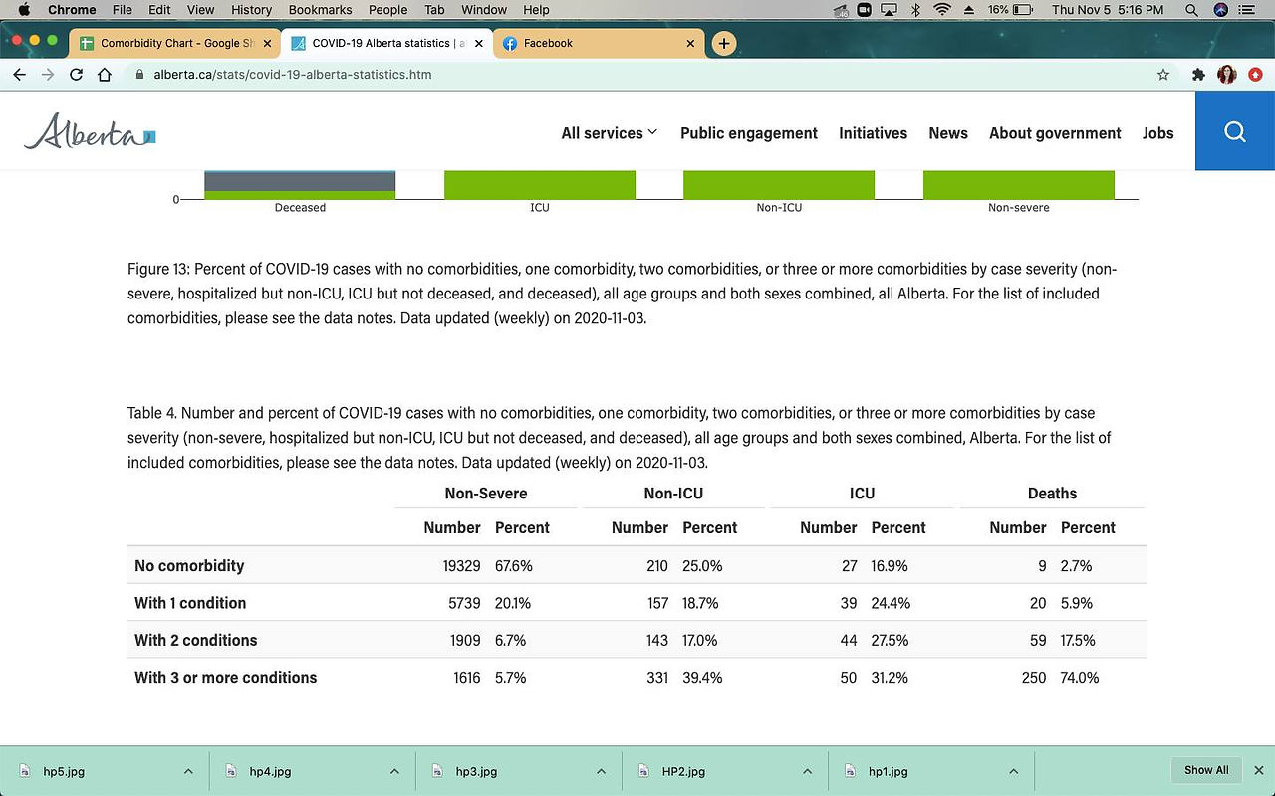The width and height of the screenshot is (1275, 796).
Task: Select COVID-19 Alberta statistics tab
Action: tap(386, 43)
